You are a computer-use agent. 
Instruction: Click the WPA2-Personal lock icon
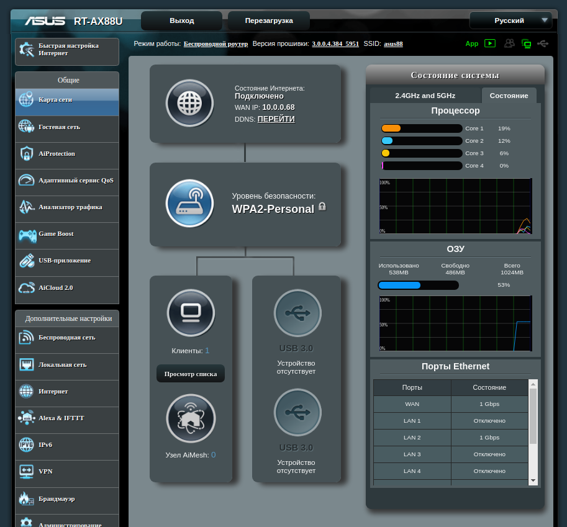tap(322, 206)
